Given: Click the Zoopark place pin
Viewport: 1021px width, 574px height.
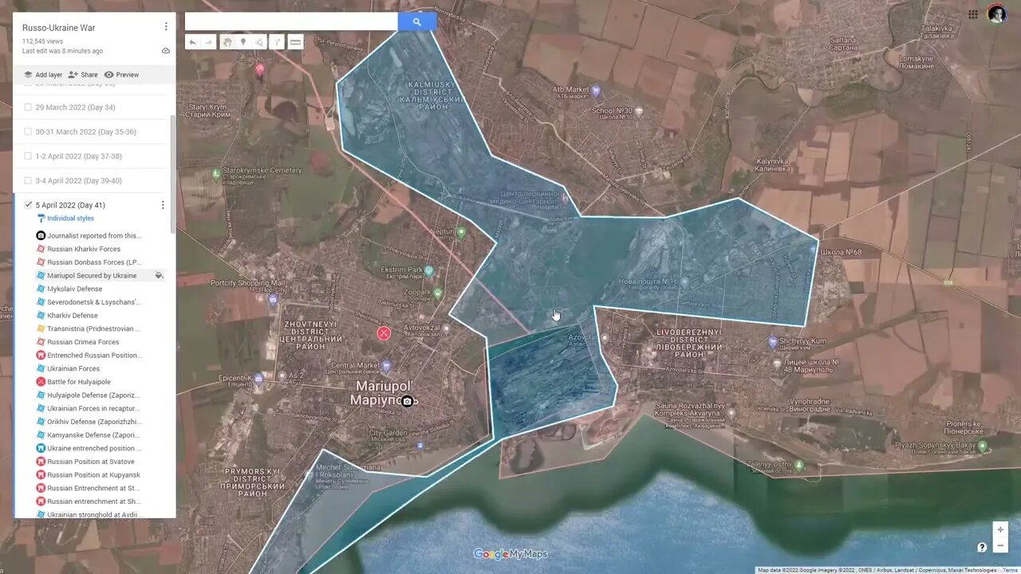Looking at the screenshot, I should [x=438, y=293].
